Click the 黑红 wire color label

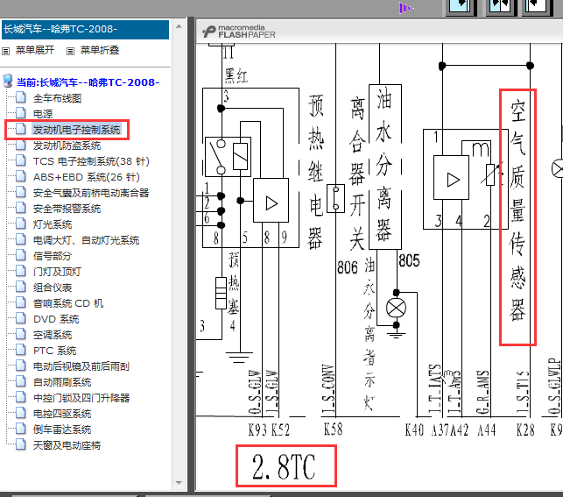pyautogui.click(x=236, y=76)
